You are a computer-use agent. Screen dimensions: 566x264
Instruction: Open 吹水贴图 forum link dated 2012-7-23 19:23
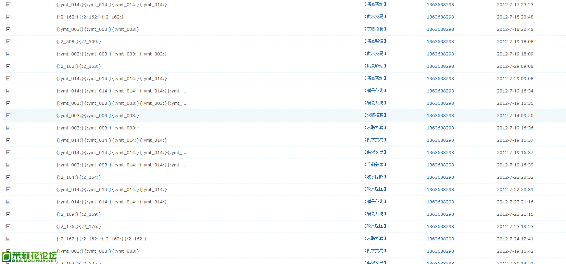[x=375, y=226]
